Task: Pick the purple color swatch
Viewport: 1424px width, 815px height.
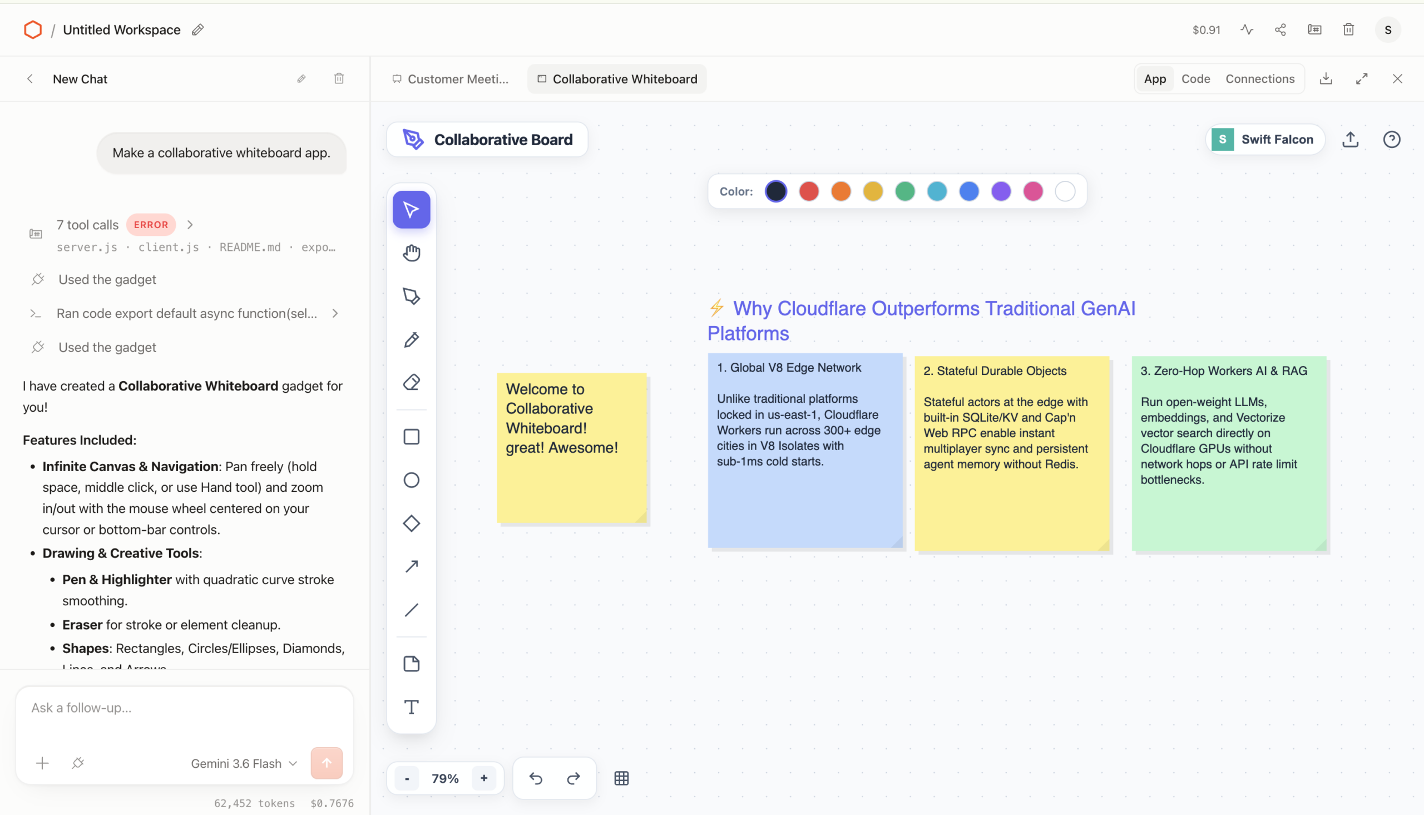Action: click(1001, 191)
